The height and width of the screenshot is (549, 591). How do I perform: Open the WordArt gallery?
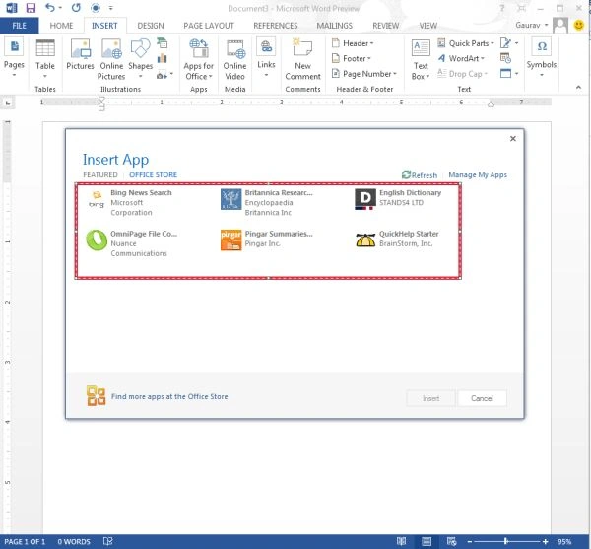click(x=461, y=58)
